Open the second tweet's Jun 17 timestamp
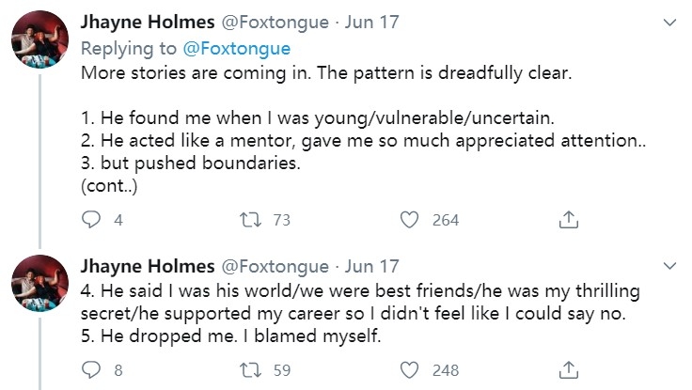The image size is (692, 390). [373, 266]
